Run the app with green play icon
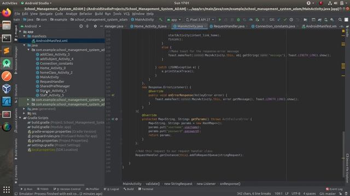 (220, 20)
